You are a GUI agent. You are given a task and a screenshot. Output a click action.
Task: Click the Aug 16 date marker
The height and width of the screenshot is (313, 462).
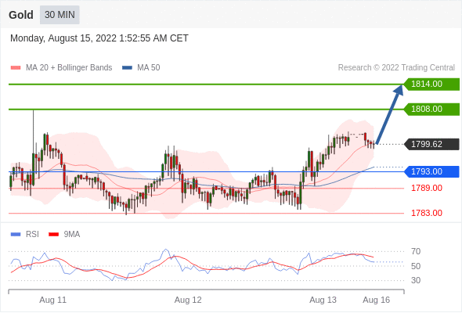(377, 300)
